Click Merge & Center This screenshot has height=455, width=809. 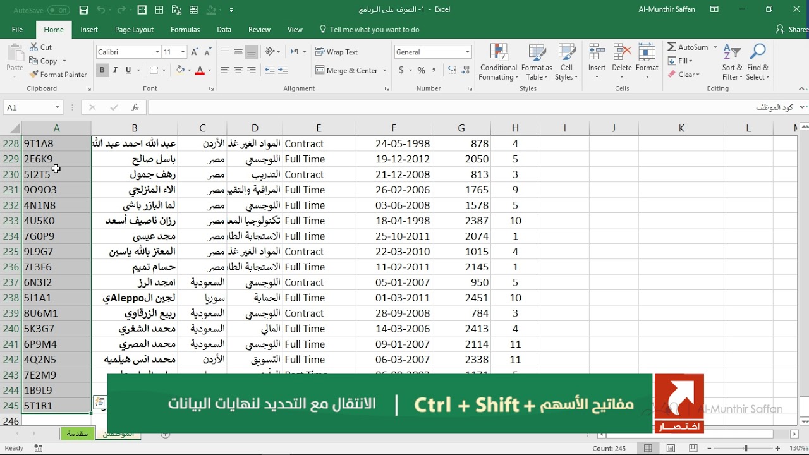[346, 70]
